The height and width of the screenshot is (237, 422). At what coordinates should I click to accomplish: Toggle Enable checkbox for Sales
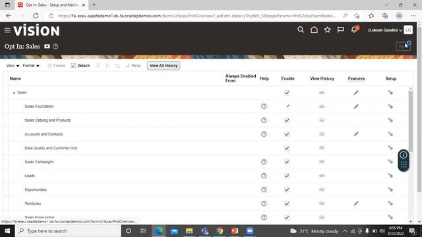click(287, 93)
